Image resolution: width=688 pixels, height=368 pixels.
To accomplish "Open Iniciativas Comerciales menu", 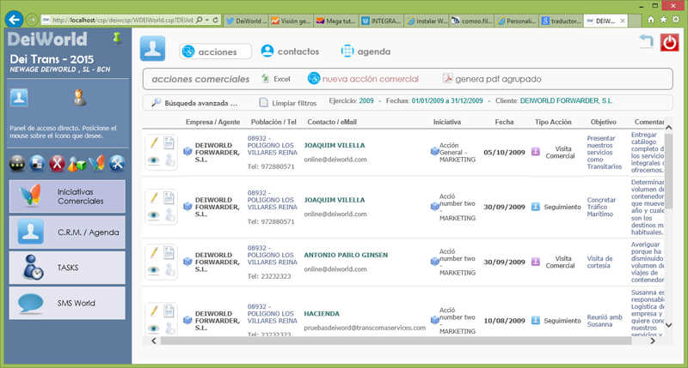I will pos(67,196).
